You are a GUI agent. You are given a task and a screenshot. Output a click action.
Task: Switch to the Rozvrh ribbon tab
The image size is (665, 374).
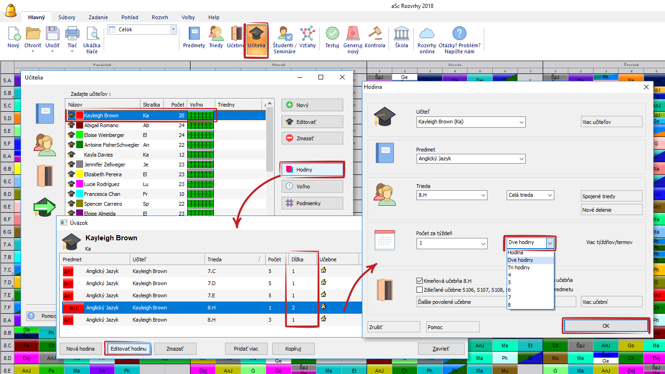click(160, 17)
